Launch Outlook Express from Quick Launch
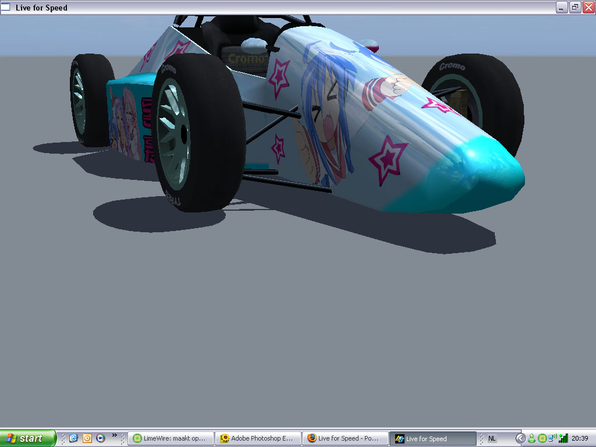Viewport: 596px width, 447px height. point(74,438)
